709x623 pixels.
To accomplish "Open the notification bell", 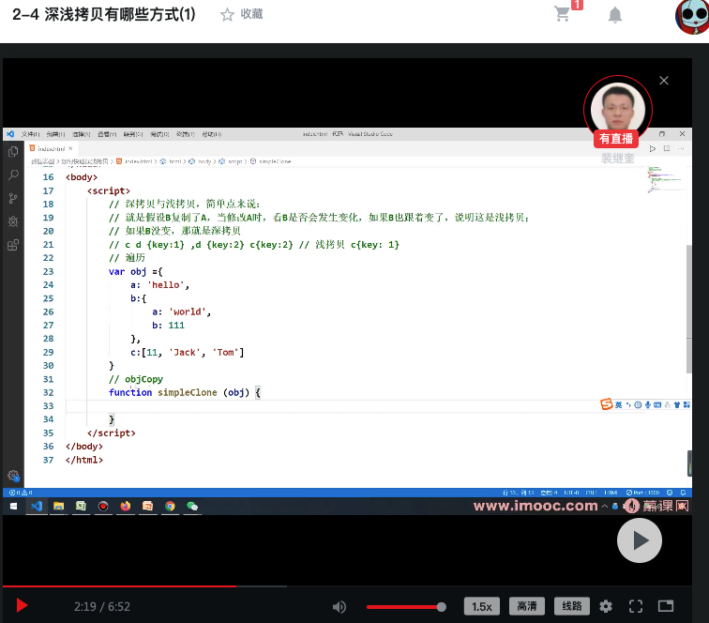I will tap(614, 15).
